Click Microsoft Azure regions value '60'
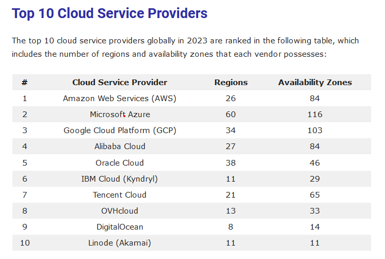This screenshot has height=259, width=385. [231, 115]
